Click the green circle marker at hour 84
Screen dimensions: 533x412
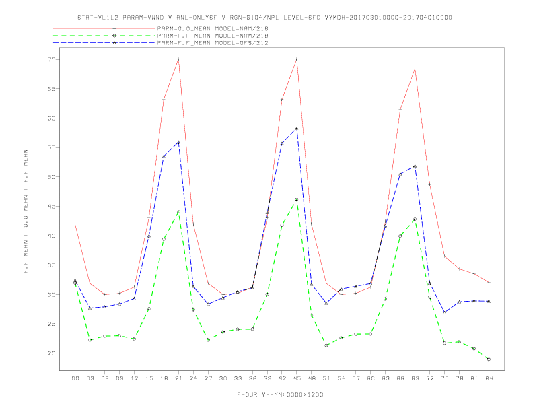(x=489, y=359)
